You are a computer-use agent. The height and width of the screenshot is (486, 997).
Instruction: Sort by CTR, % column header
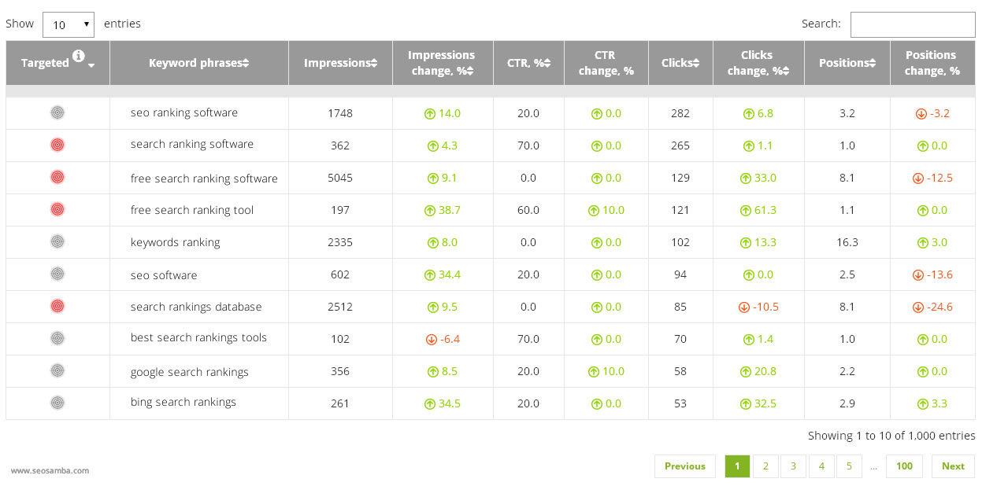pyautogui.click(x=528, y=63)
